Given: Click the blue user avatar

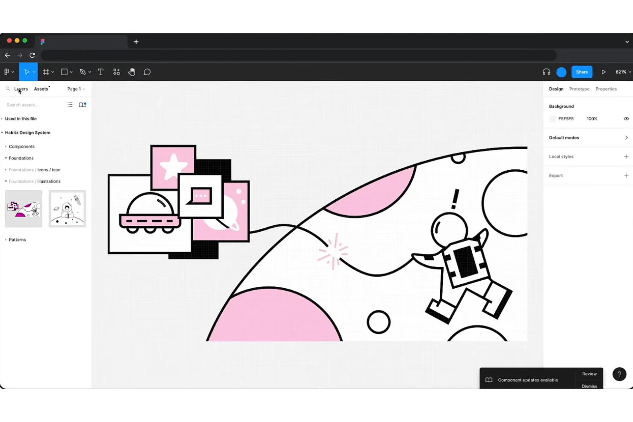Looking at the screenshot, I should (562, 72).
